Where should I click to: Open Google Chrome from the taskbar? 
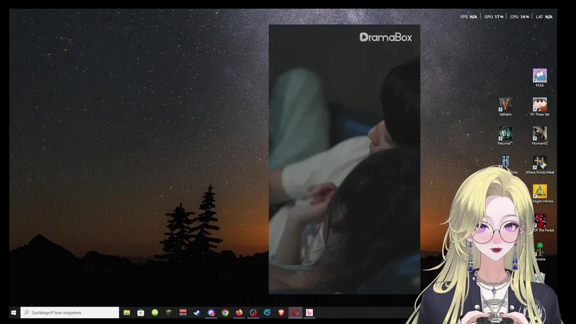coord(225,312)
